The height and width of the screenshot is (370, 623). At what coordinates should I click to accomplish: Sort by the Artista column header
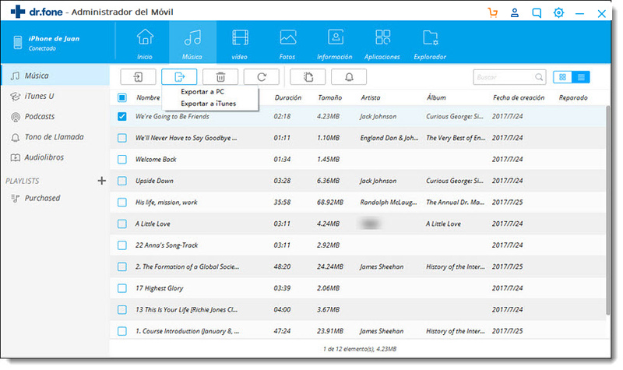click(371, 97)
